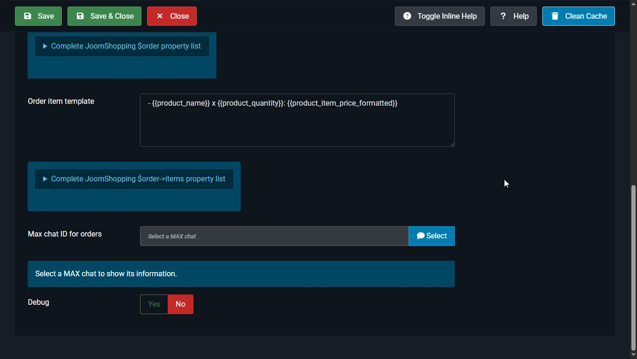Screen dimensions: 637x359
Task: Expand Complete JoomShopping $order->items property list
Action: tap(134, 179)
